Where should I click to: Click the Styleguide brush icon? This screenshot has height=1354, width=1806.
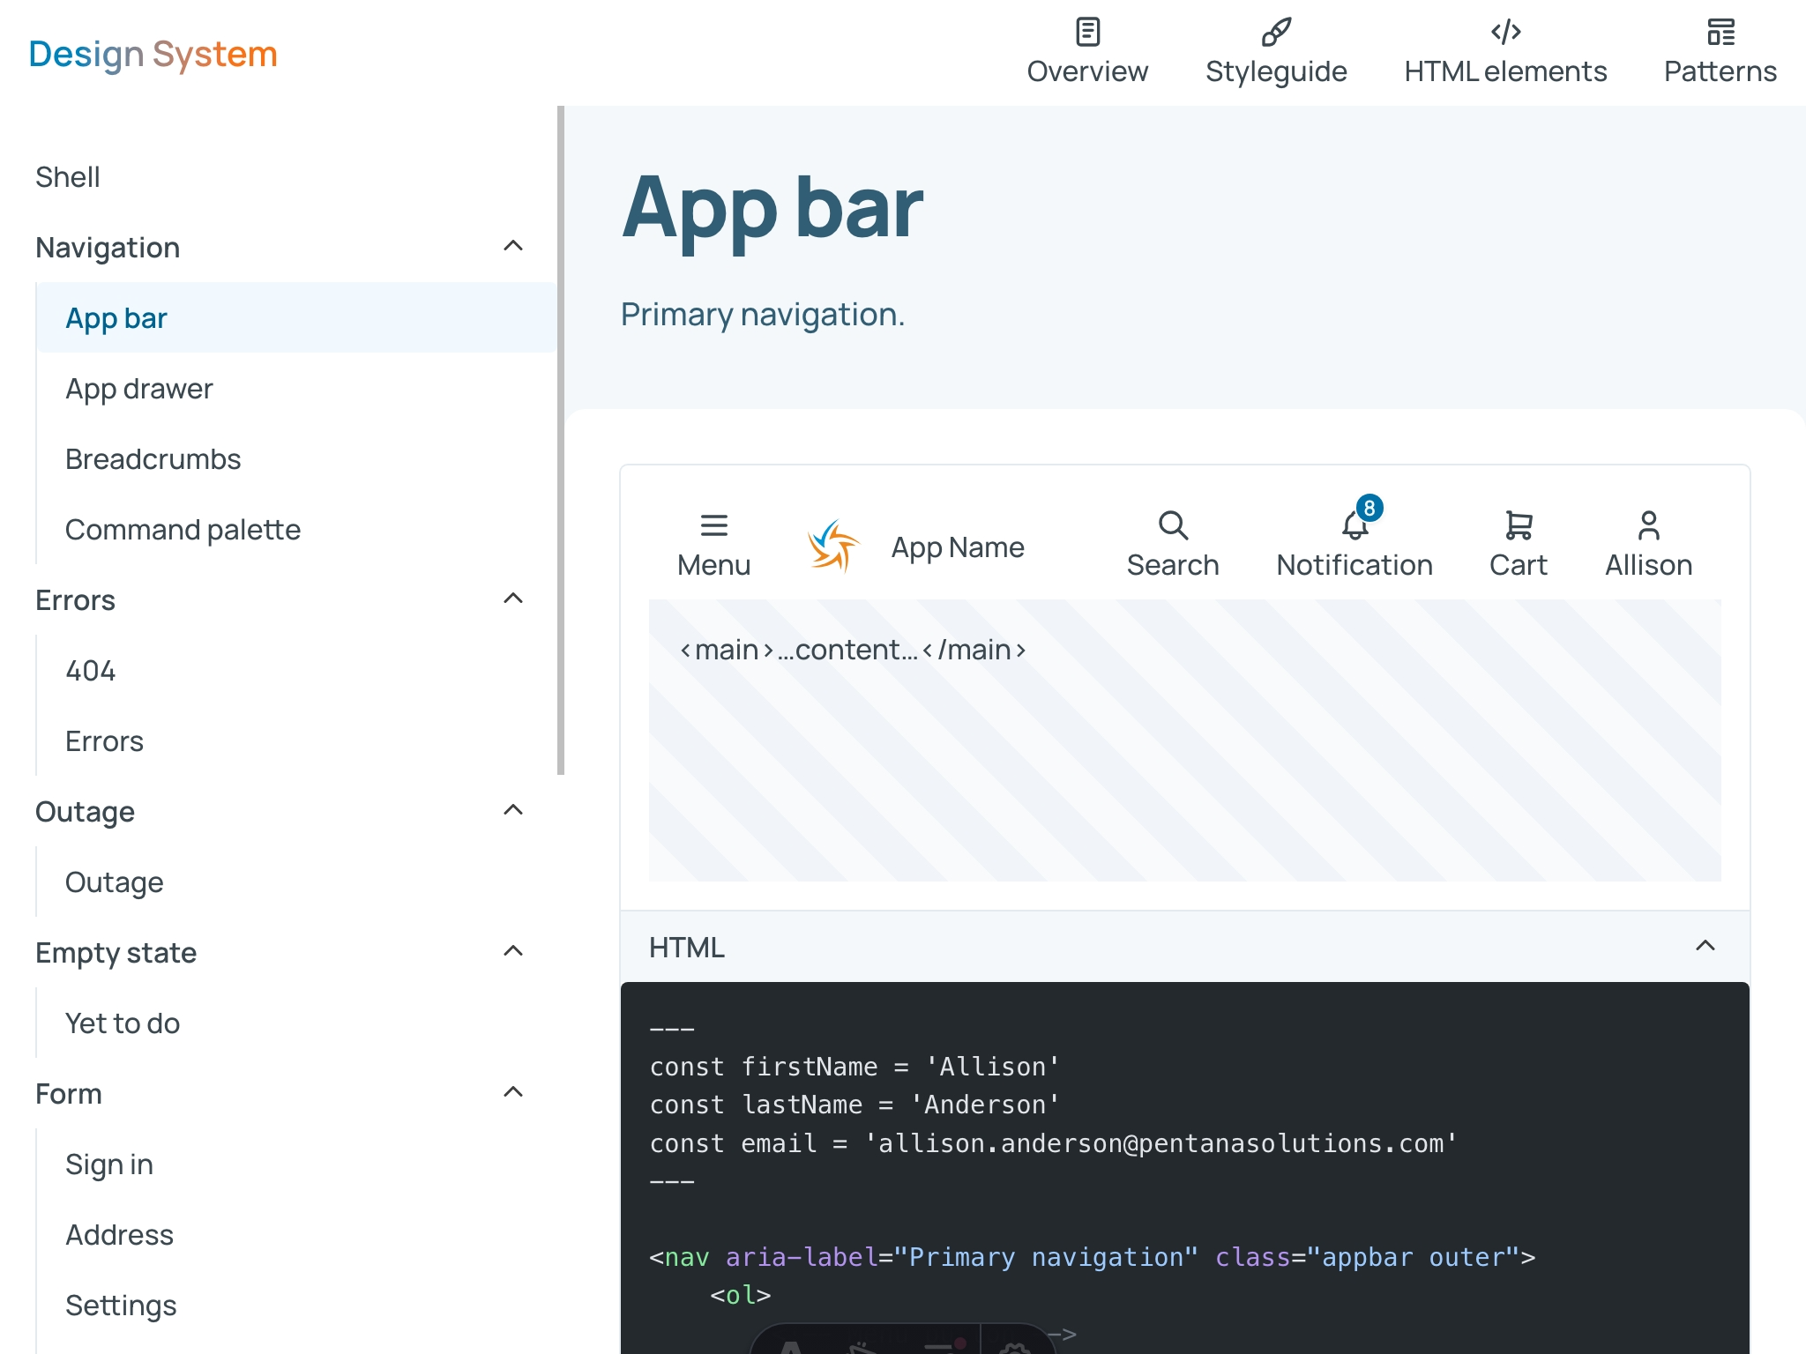(x=1276, y=32)
